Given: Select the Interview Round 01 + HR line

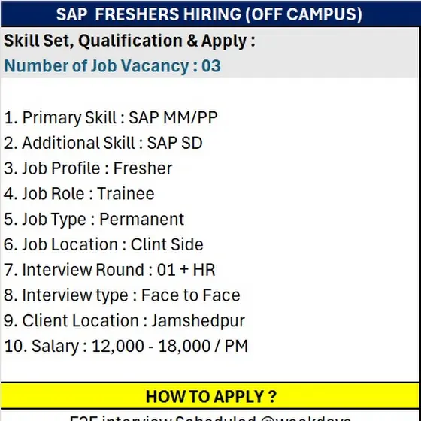Looking at the screenshot, I should click(x=110, y=270).
